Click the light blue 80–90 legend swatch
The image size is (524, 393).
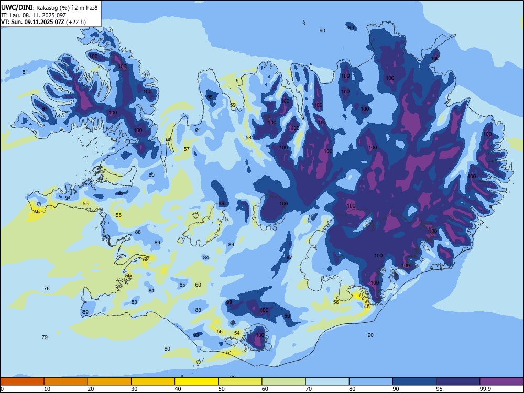tap(371, 381)
